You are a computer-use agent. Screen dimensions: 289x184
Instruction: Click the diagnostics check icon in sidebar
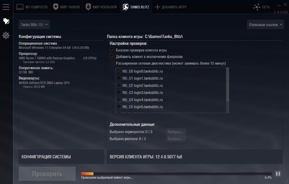pos(6,21)
